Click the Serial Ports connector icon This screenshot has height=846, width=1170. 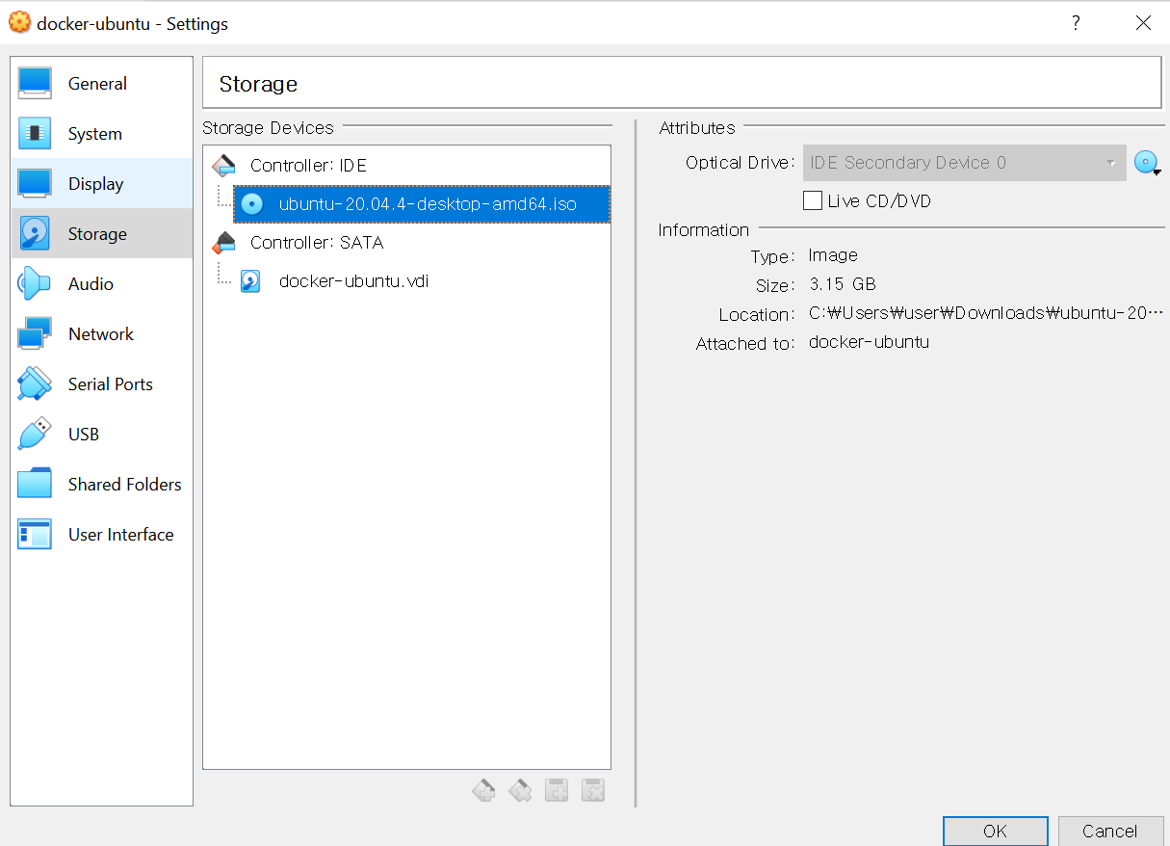pos(35,384)
